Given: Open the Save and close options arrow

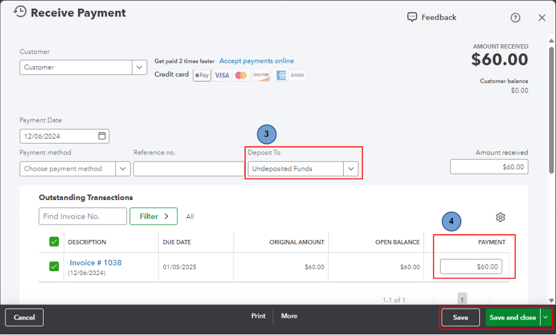Looking at the screenshot, I should [546, 317].
